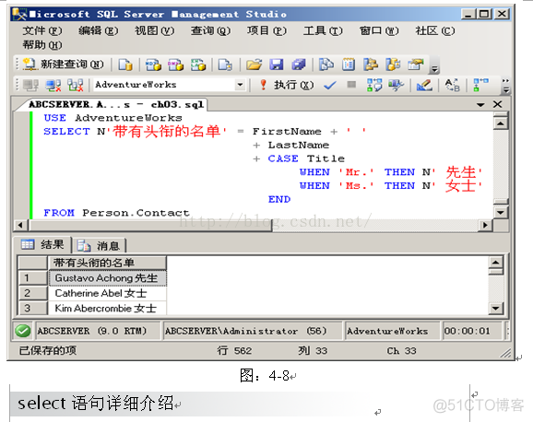Screen dimensions: 533x422
Task: Click the cell 'Catherine Abel 女士'
Action: 107,293
